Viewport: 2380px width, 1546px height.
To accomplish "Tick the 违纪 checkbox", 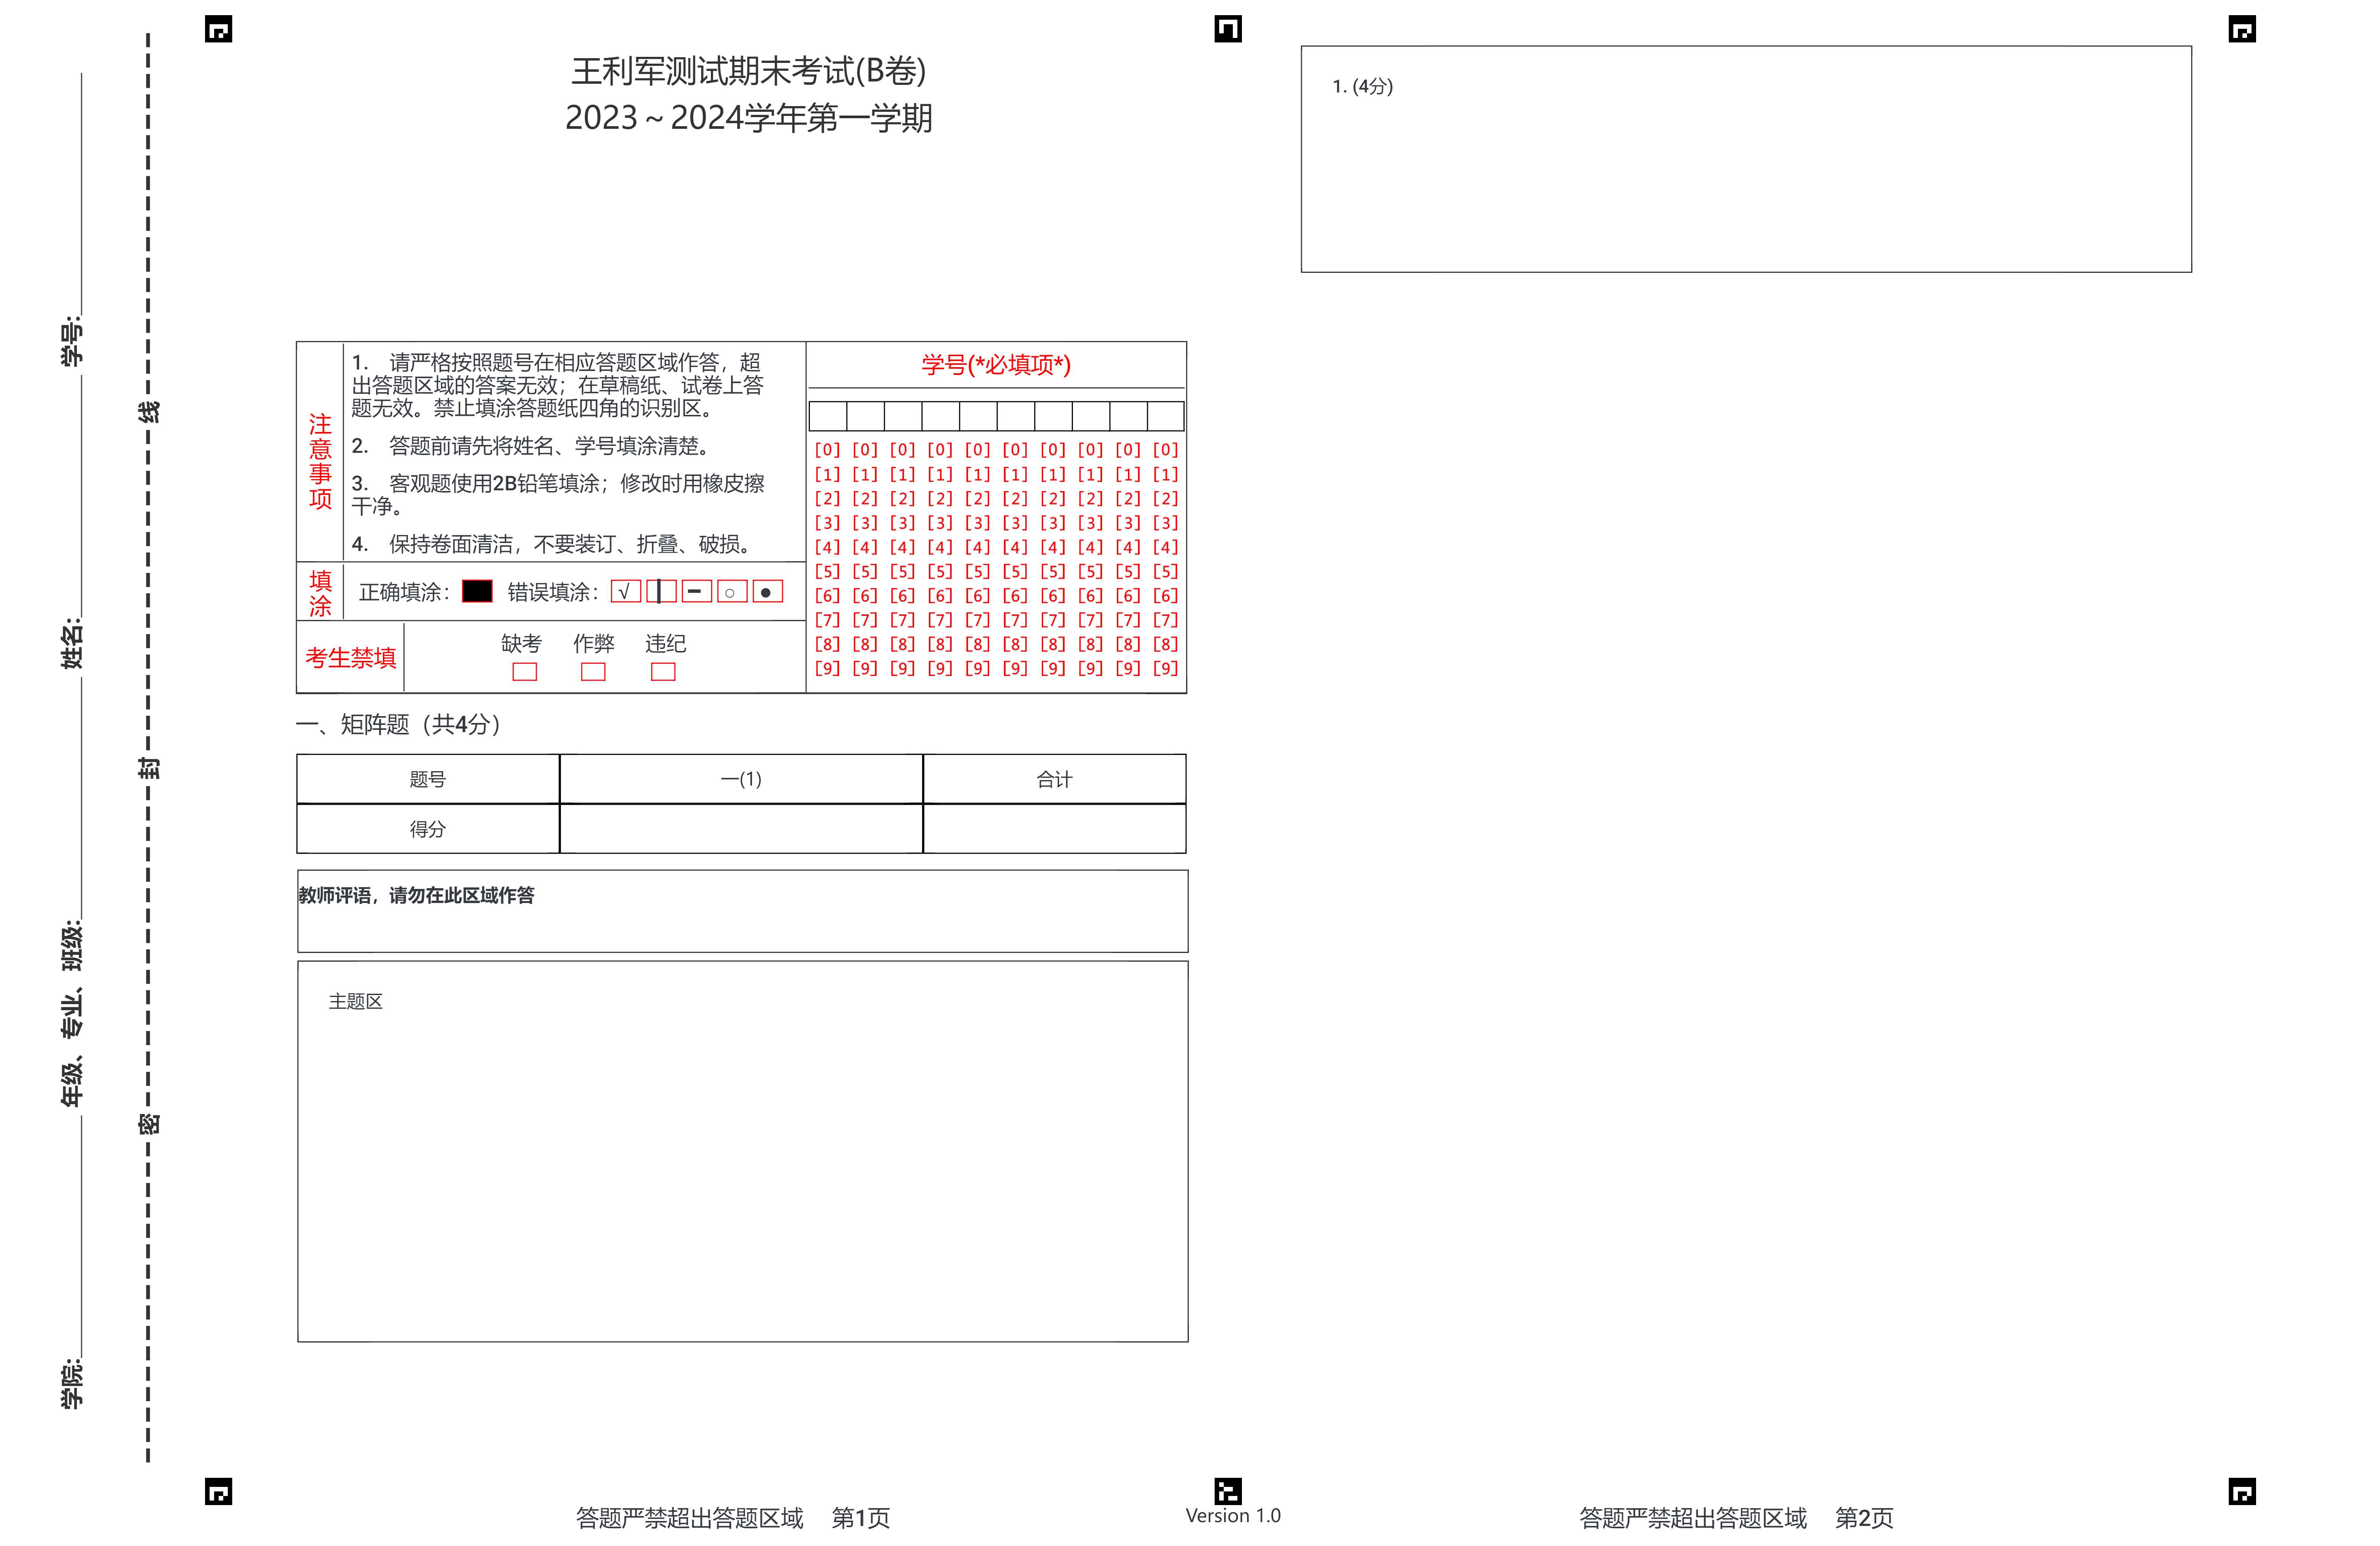I will [663, 672].
